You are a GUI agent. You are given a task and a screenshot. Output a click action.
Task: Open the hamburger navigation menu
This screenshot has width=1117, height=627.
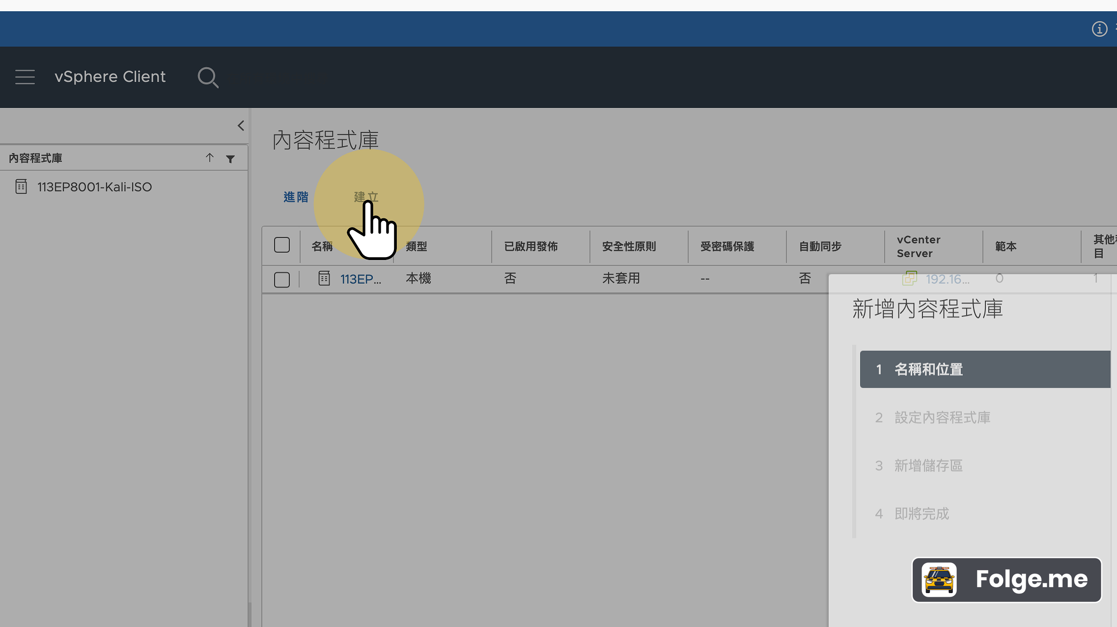click(25, 77)
